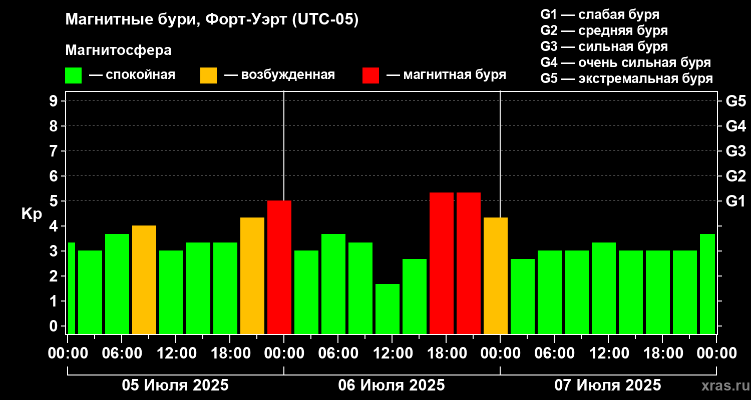The width and height of the screenshot is (751, 400).
Task: Click the 18:00 time label under 5 July
Action: [x=230, y=353]
